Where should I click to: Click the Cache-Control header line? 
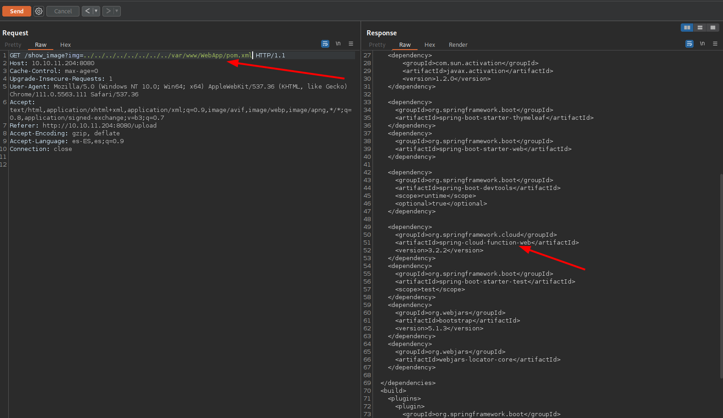point(54,71)
